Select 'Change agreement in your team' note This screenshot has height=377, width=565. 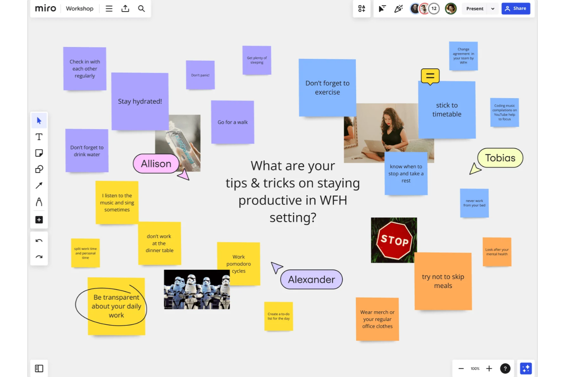[463, 56]
